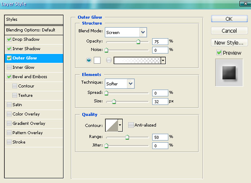The image size is (251, 183).
Task: Open the gradient picker dropdown arrow
Action: tap(163, 60)
